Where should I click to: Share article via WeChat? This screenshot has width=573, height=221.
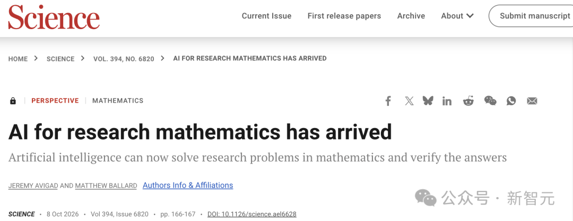[x=490, y=101]
